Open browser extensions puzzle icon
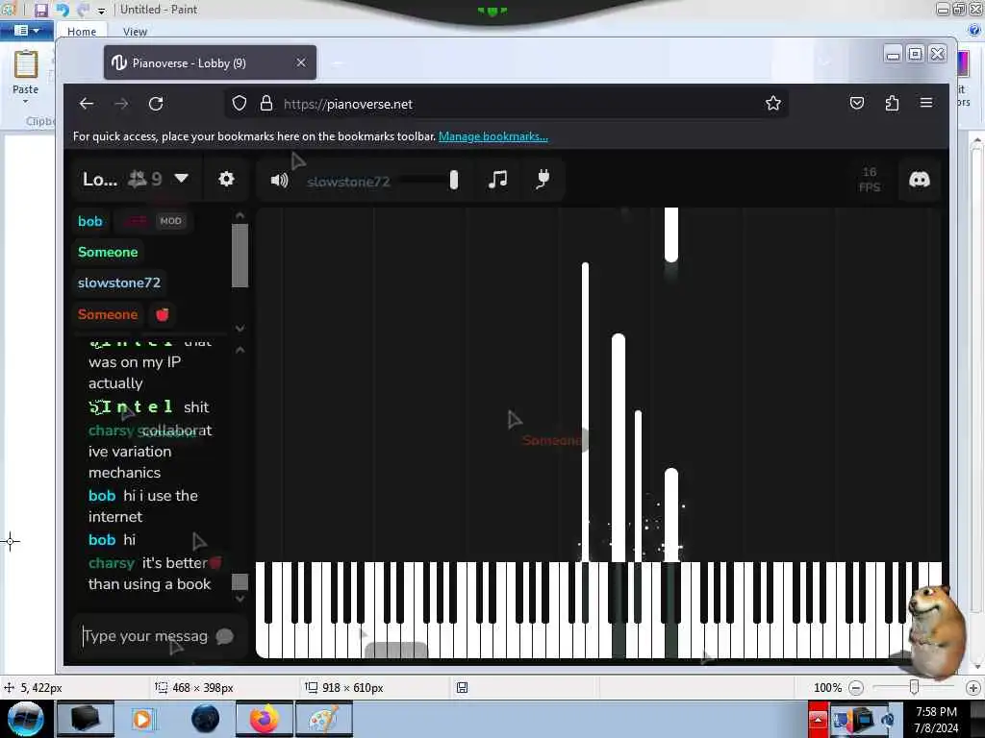This screenshot has width=985, height=738. (892, 103)
